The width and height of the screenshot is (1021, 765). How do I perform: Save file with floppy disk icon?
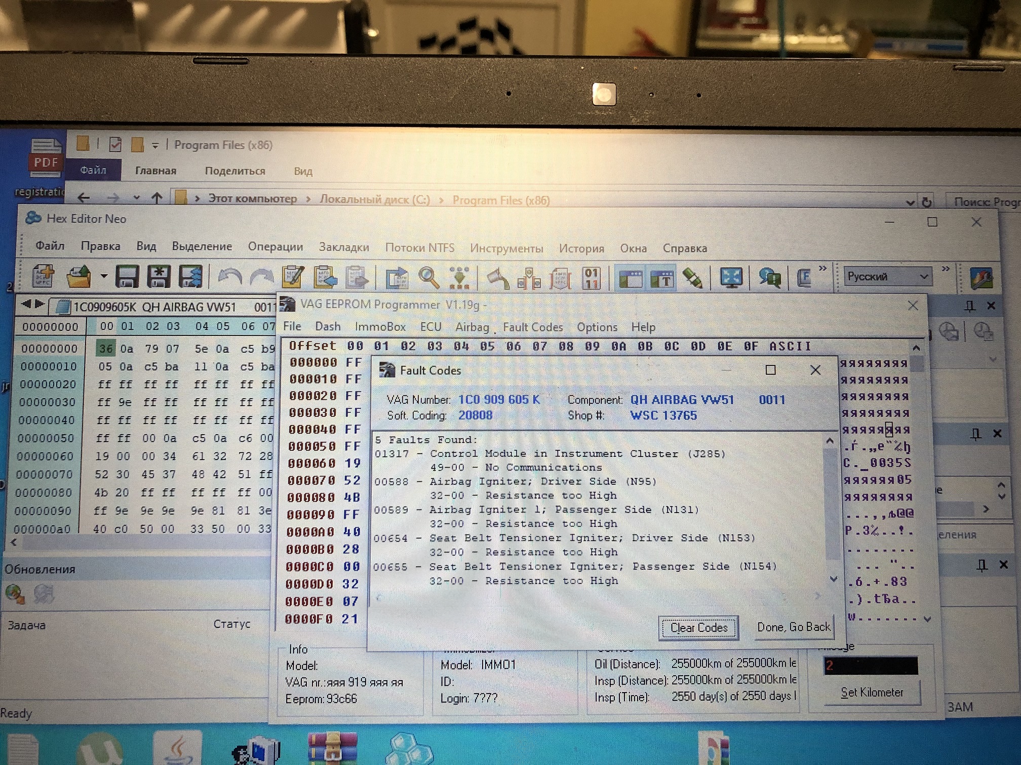(127, 277)
